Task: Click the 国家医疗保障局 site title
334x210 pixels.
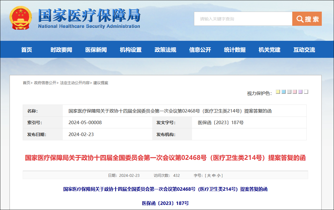Action: coord(89,15)
